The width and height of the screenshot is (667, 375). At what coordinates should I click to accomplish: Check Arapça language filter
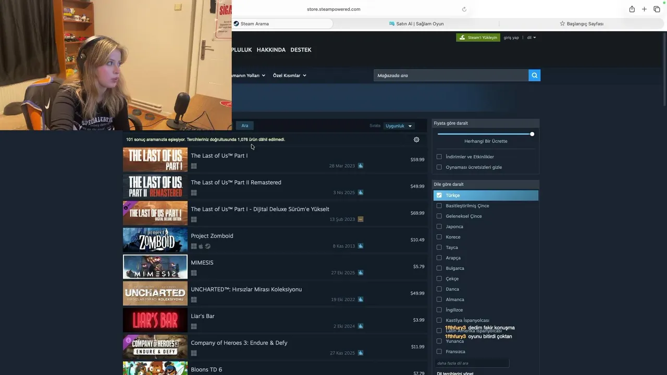(x=439, y=258)
